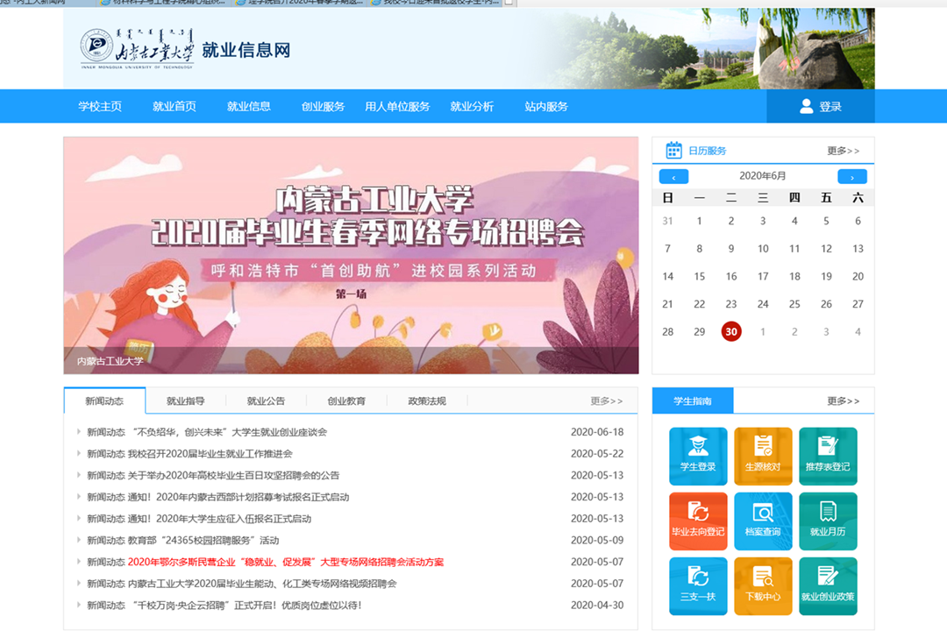This screenshot has width=947, height=631.
Task: Open the 学校主页 menu item
Action: click(100, 106)
